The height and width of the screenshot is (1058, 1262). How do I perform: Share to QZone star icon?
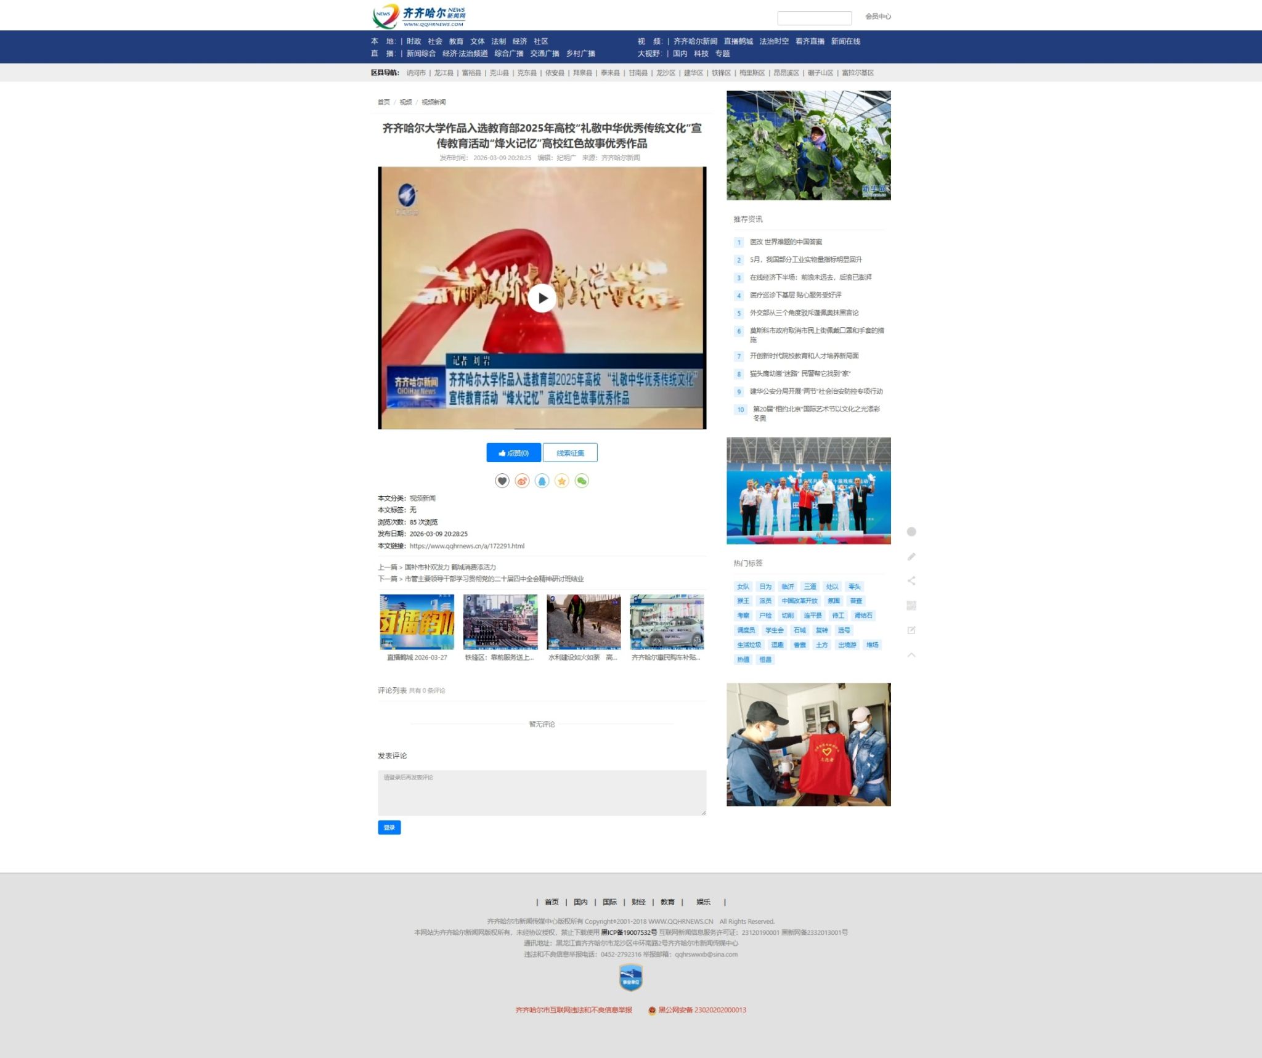561,481
